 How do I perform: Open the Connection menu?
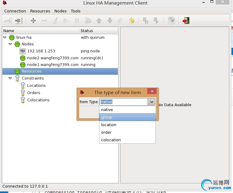coord(15,11)
